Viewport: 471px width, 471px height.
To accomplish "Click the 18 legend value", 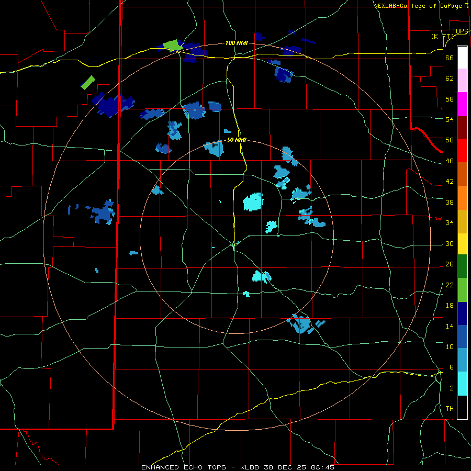I will point(450,306).
